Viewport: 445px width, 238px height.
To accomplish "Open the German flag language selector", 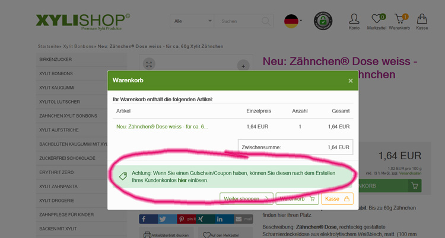I will [293, 21].
